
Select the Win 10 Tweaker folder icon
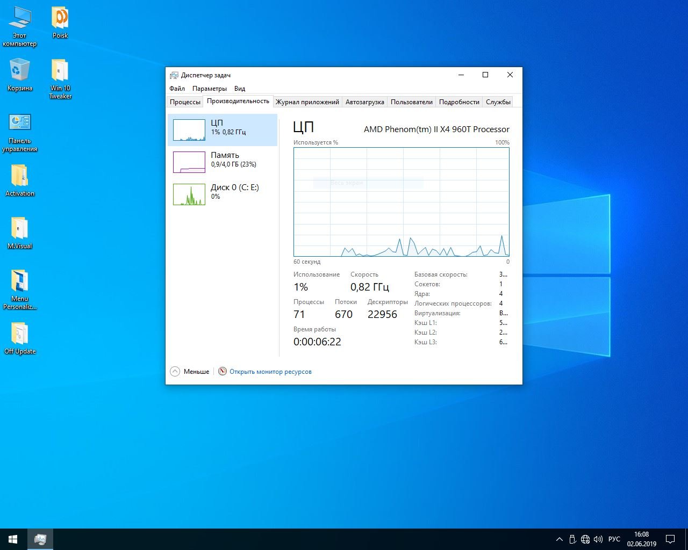pos(60,79)
